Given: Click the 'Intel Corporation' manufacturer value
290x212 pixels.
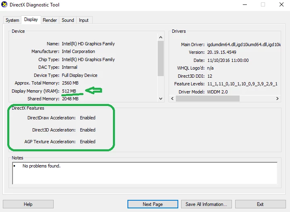Looking at the screenshot, I should click(78, 51).
